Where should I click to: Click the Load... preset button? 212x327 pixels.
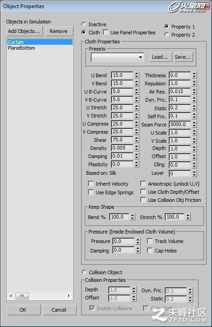[161, 57]
